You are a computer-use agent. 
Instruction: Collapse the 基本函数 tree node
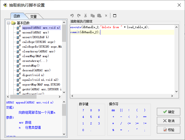point(8,23)
